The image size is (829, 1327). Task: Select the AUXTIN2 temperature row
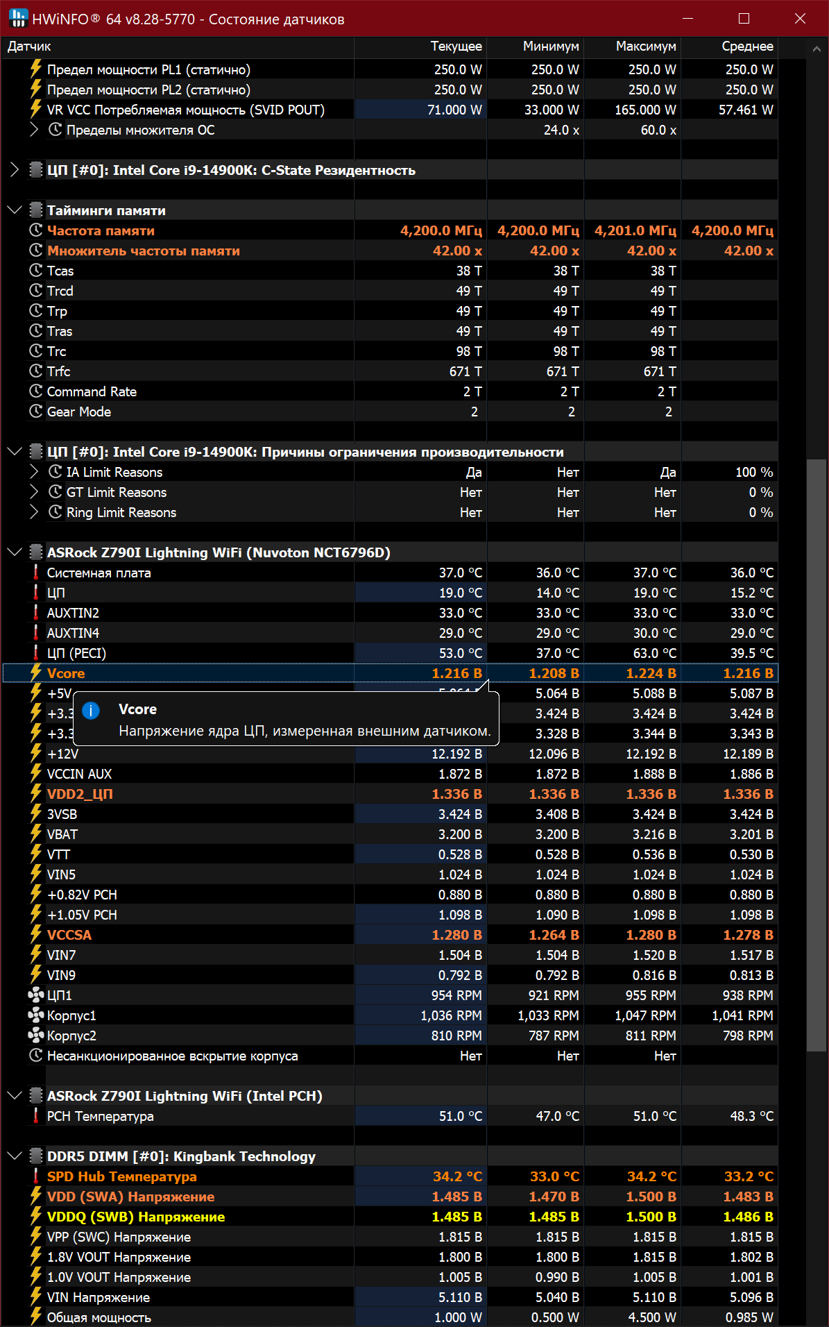[390, 613]
